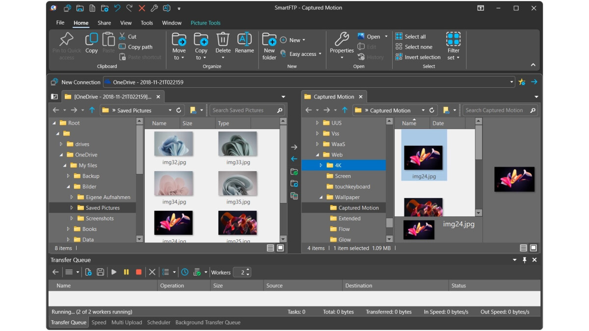The image size is (589, 331).
Task: Click the Copy icon in Clipboard group
Action: tap(92, 39)
